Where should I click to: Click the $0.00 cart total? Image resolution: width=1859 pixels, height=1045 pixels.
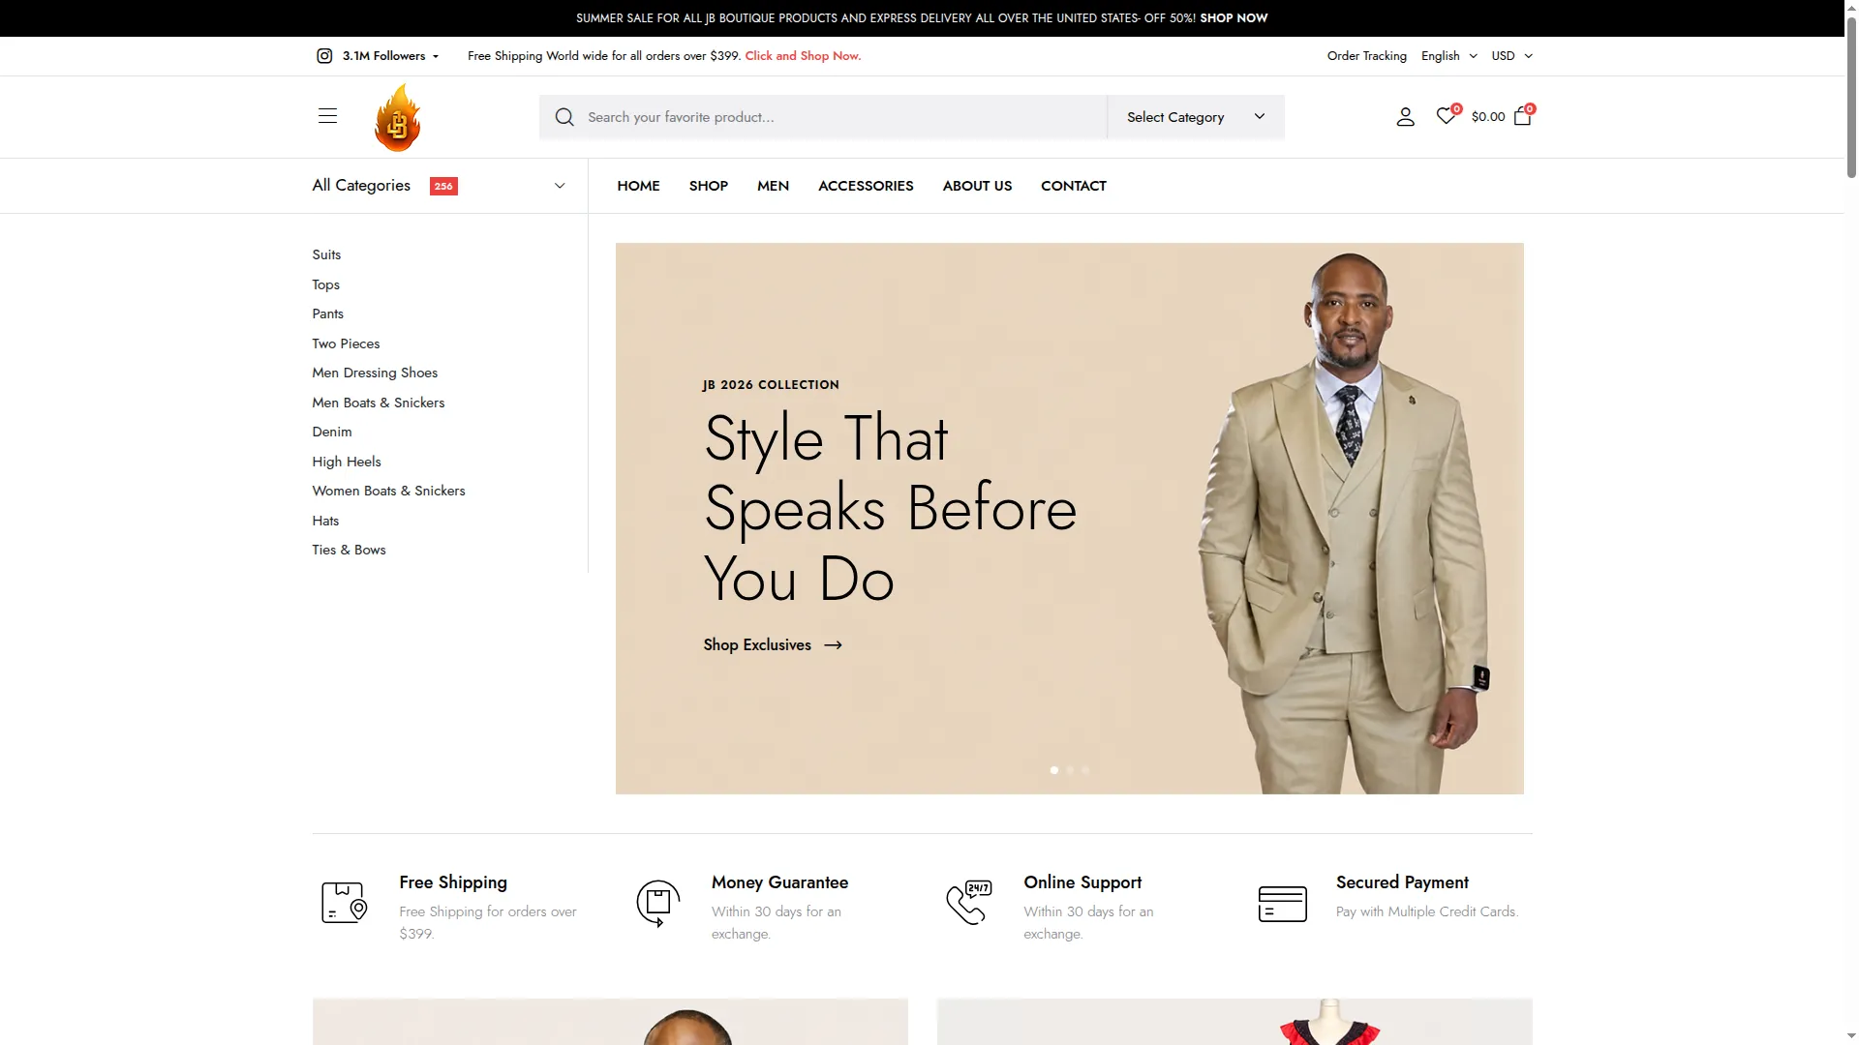1487,117
